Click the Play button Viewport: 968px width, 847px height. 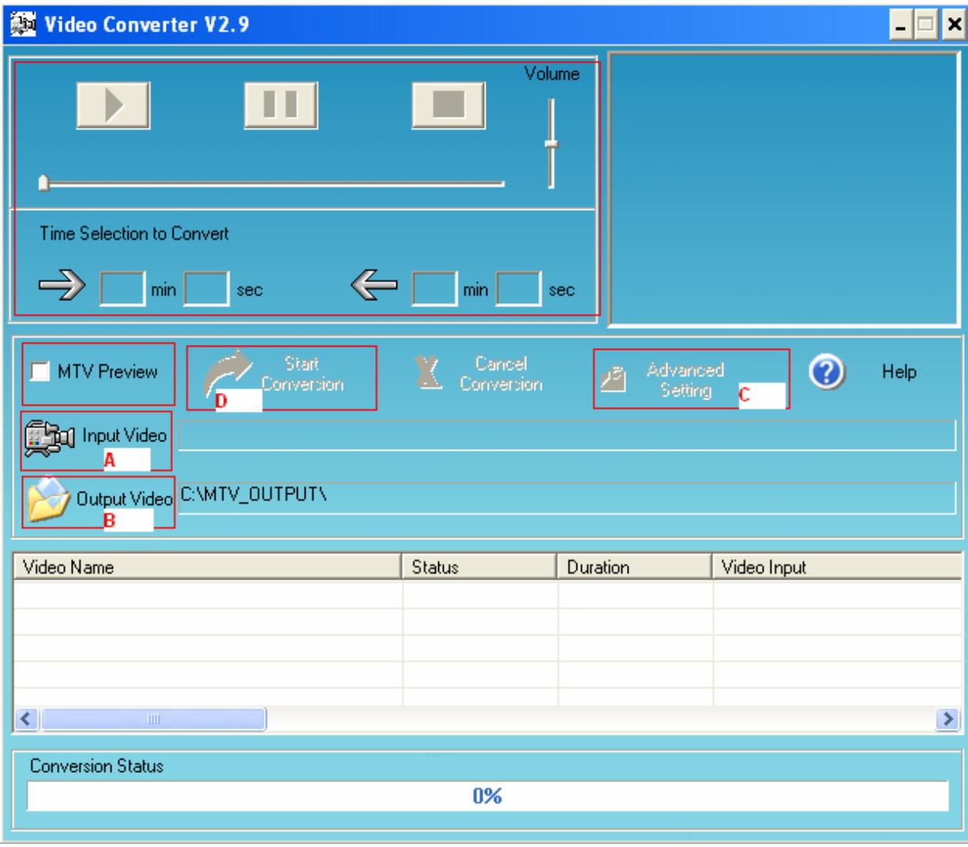(x=113, y=105)
